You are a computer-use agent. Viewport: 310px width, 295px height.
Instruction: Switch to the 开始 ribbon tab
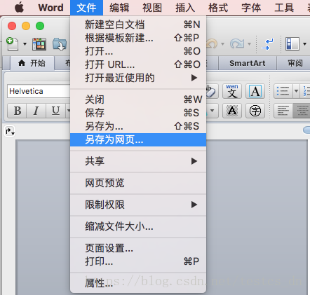click(x=32, y=63)
